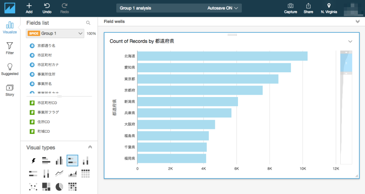The height and width of the screenshot is (194, 365).
Task: Click the 愛知県 bar in chart
Action: click(x=214, y=68)
